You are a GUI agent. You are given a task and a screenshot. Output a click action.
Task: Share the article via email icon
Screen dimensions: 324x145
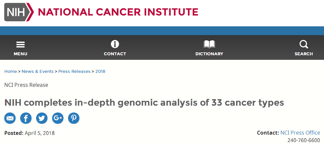(x=10, y=118)
